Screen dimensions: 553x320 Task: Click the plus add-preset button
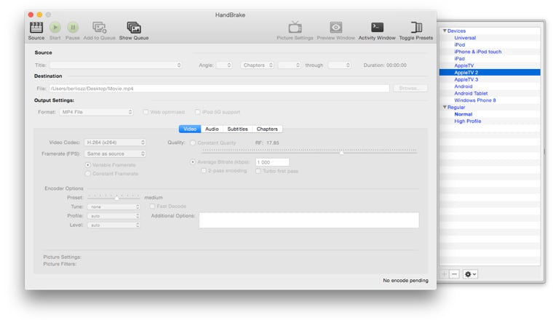coord(445,274)
